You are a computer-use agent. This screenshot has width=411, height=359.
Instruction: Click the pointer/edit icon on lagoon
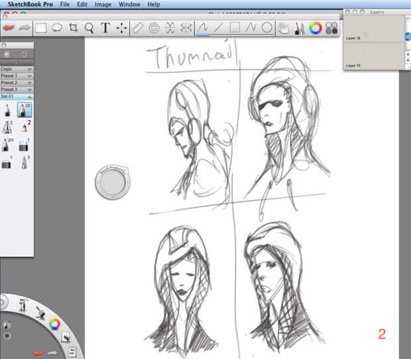tap(65, 338)
